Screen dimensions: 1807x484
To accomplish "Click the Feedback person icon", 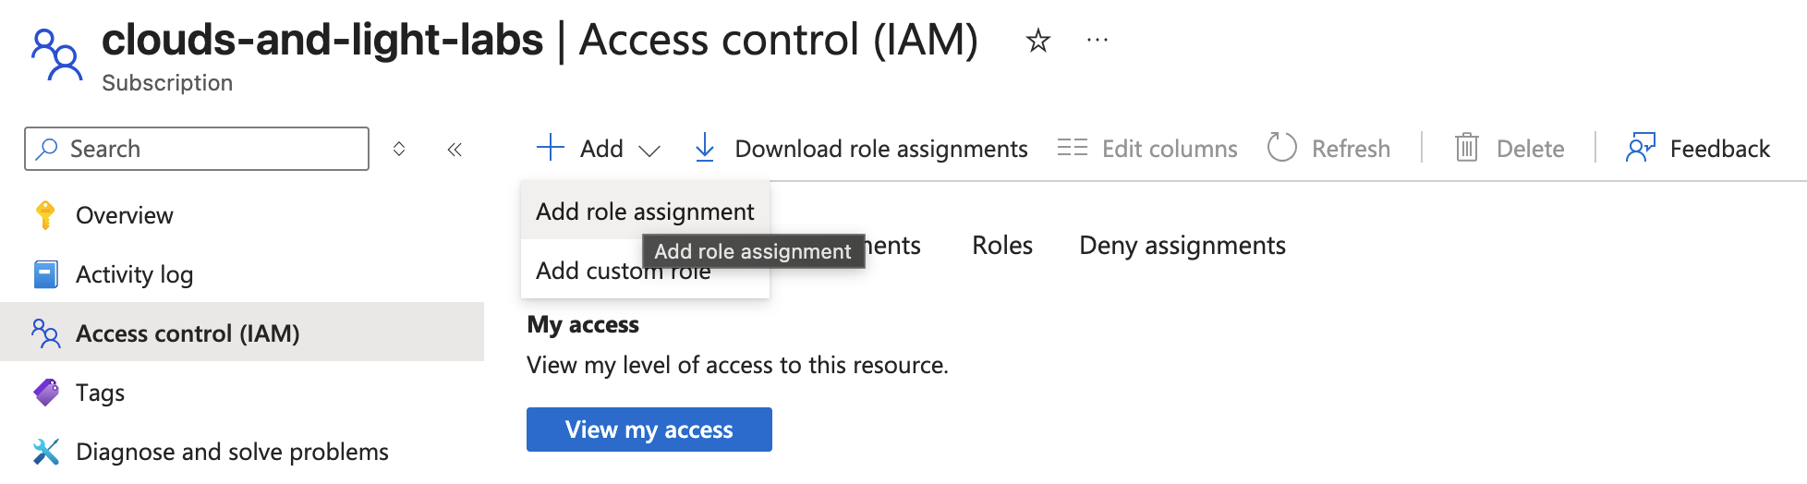I will coord(1641,148).
